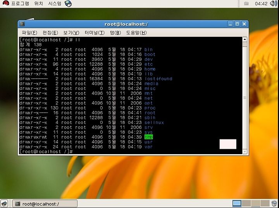Click the 'sbin' directory name
Image resolution: width=279 pixels, height=208 pixels.
coord(150,118)
